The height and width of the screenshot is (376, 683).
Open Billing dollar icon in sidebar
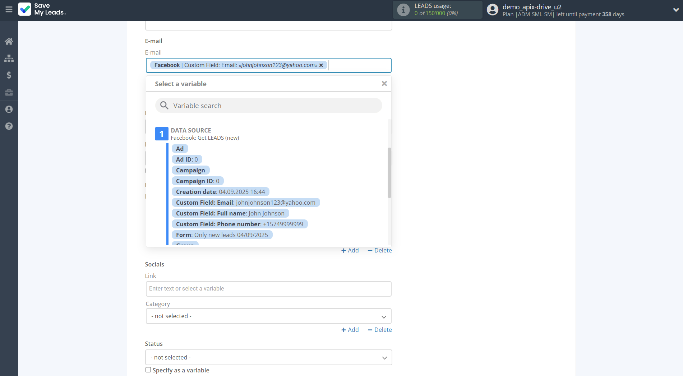[x=9, y=75]
